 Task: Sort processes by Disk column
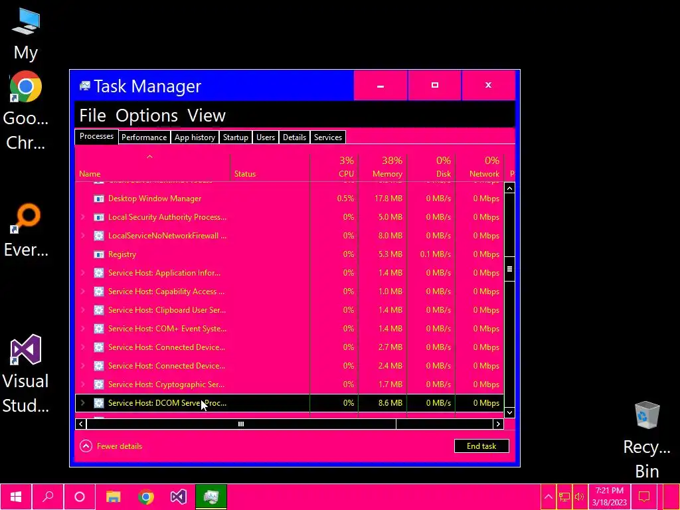[x=431, y=167]
